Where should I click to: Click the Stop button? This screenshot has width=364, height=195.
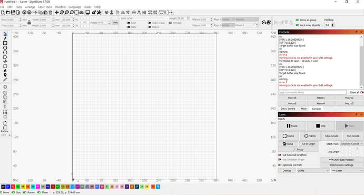(x=321, y=126)
